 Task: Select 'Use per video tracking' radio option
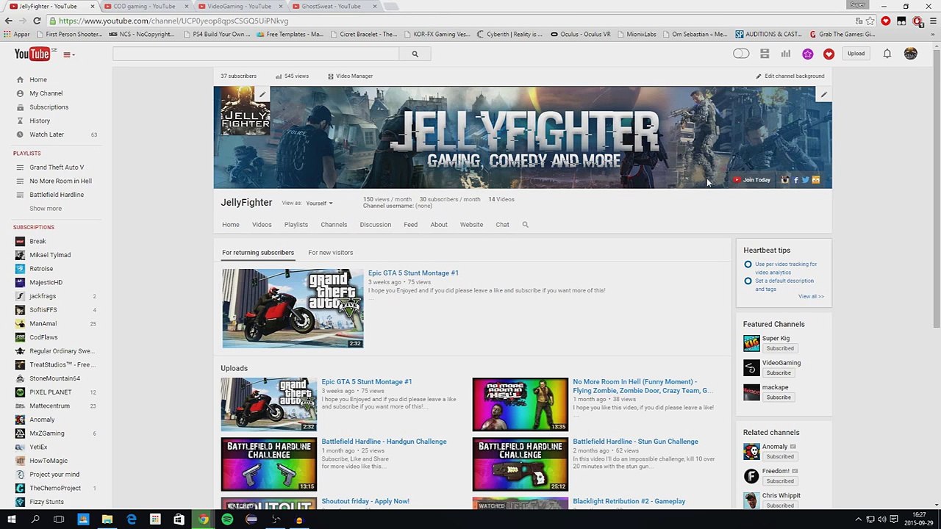[x=748, y=264]
